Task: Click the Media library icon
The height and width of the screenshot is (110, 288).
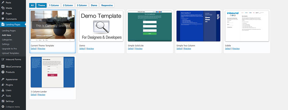Action: point(3,8)
